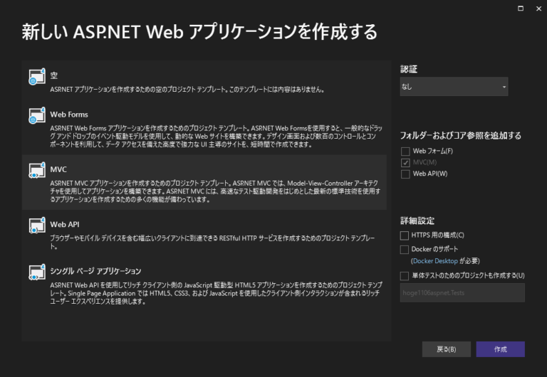547x377 pixels.
Task: Enable HTTPS 用の構成(C) option
Action: click(405, 235)
